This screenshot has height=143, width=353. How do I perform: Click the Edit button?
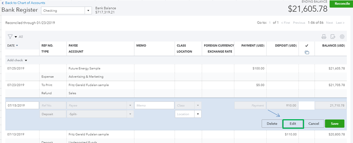click(293, 124)
